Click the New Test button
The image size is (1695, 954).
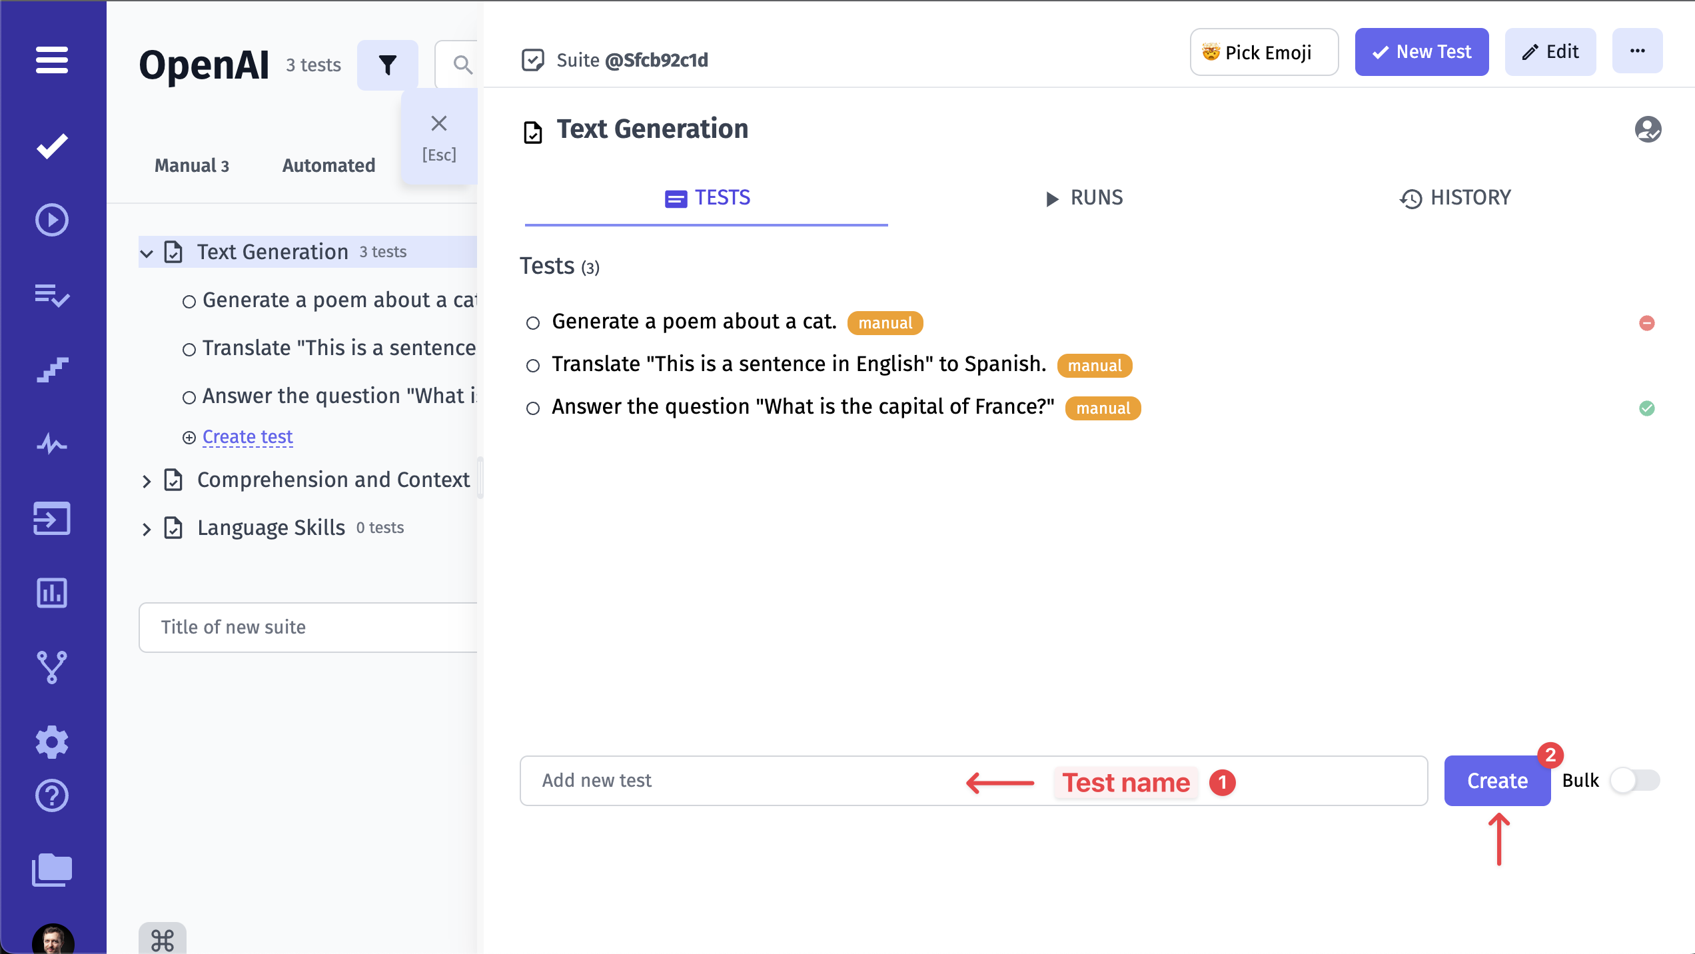[x=1421, y=52]
